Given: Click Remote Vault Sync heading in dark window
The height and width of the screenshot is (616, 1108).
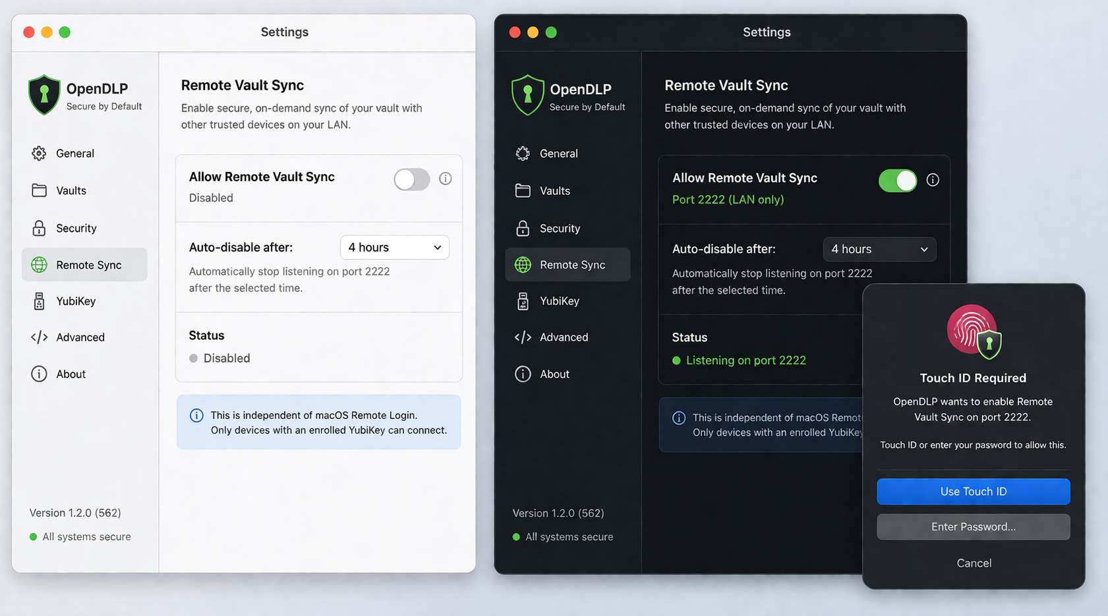Looking at the screenshot, I should pos(726,85).
